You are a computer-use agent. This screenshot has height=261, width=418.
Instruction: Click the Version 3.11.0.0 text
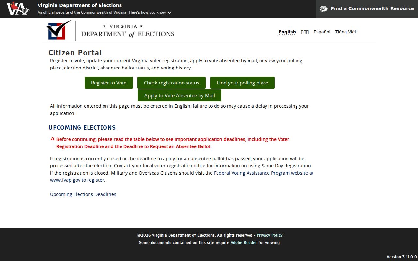pos(402,257)
